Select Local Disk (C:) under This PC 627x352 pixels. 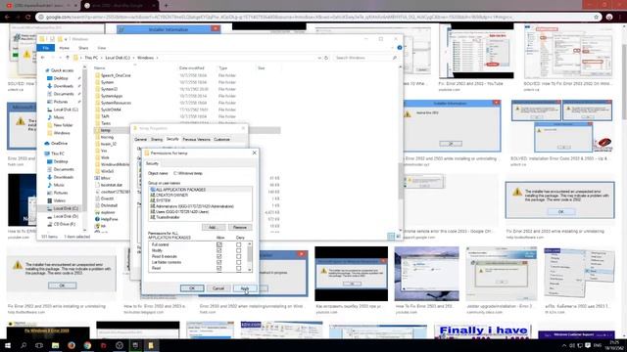click(66, 208)
